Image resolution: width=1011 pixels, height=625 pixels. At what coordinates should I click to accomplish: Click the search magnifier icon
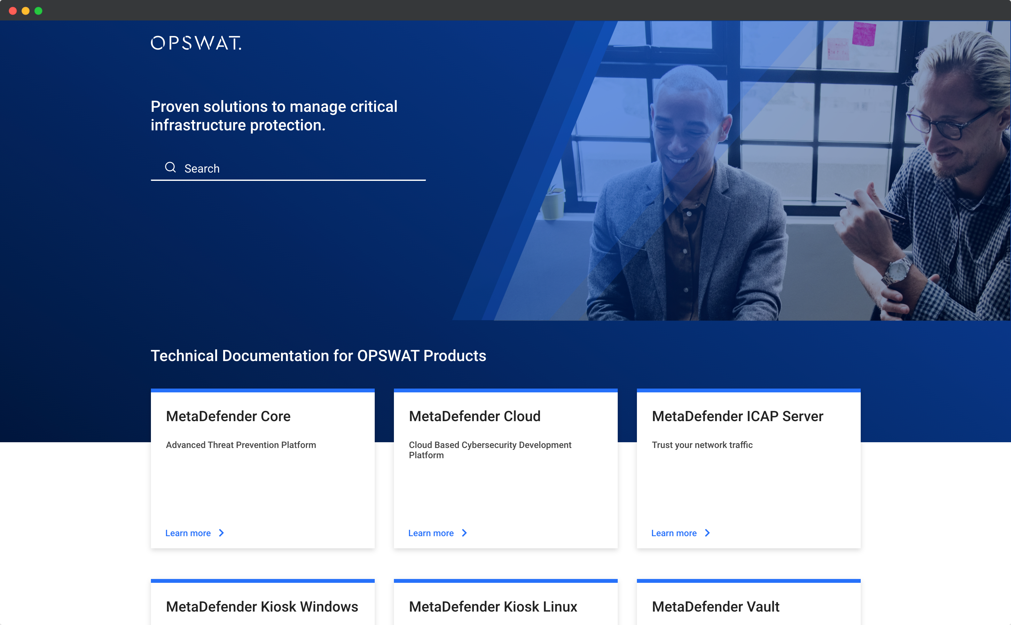(x=170, y=167)
